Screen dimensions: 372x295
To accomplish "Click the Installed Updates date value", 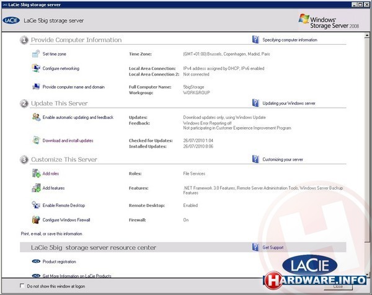I will click(198, 146).
